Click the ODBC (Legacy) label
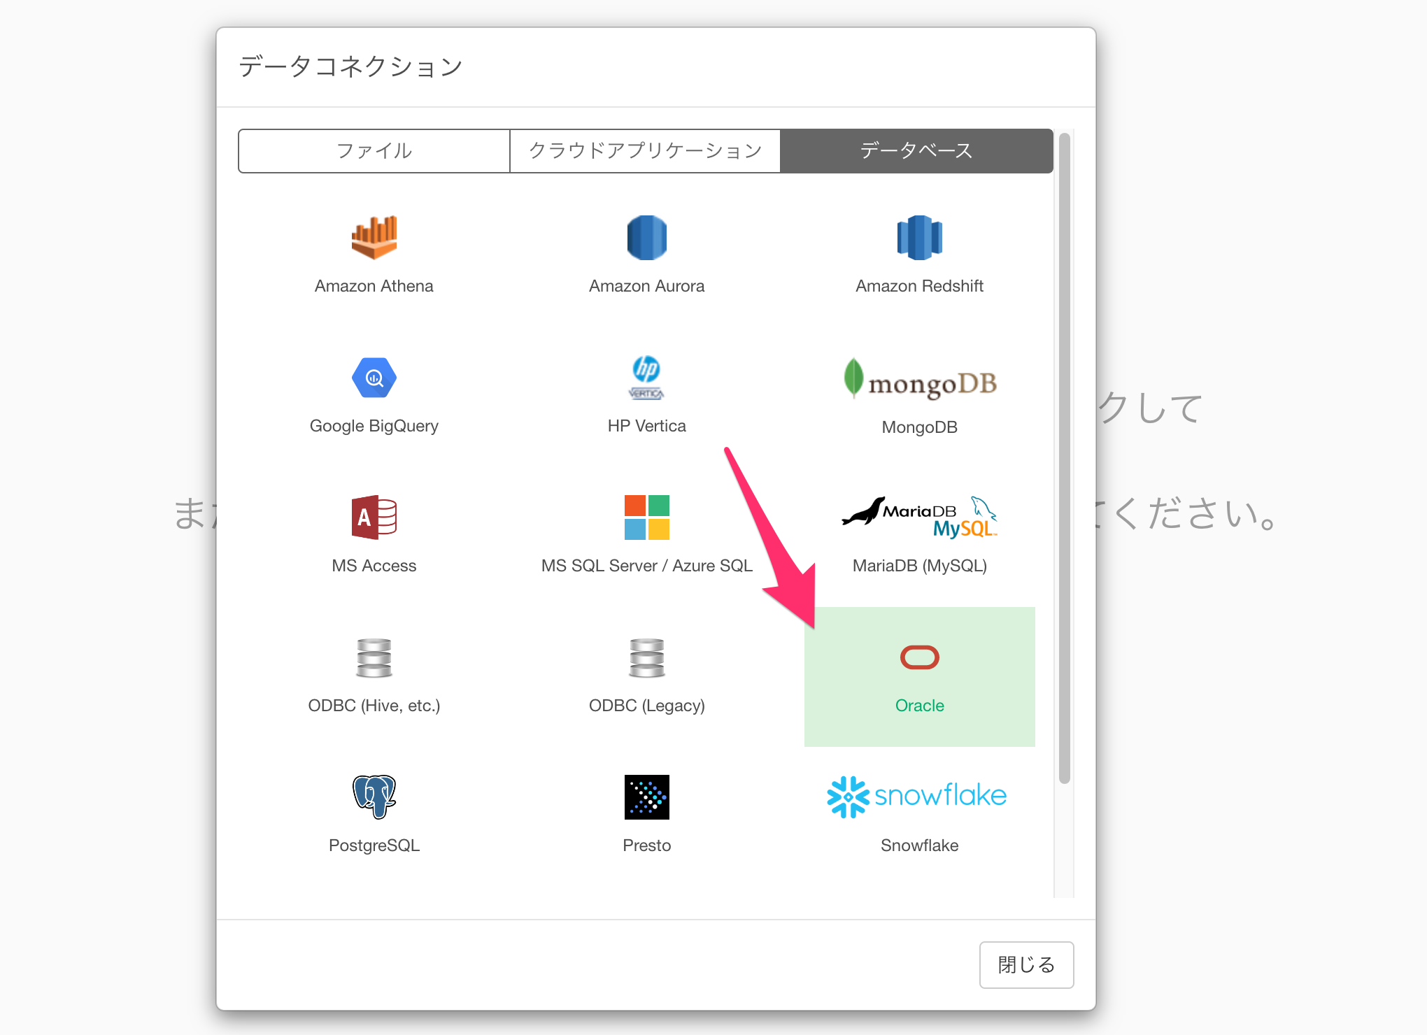 pyautogui.click(x=647, y=706)
